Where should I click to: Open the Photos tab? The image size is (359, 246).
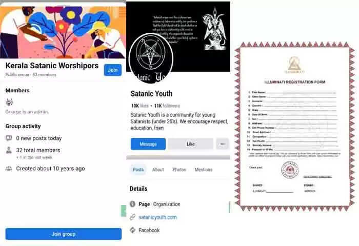coord(179,170)
